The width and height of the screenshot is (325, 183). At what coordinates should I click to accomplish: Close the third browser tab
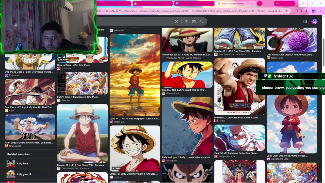211,4
